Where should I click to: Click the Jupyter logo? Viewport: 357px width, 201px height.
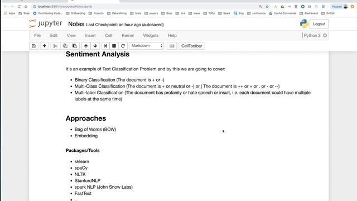(x=46, y=23)
